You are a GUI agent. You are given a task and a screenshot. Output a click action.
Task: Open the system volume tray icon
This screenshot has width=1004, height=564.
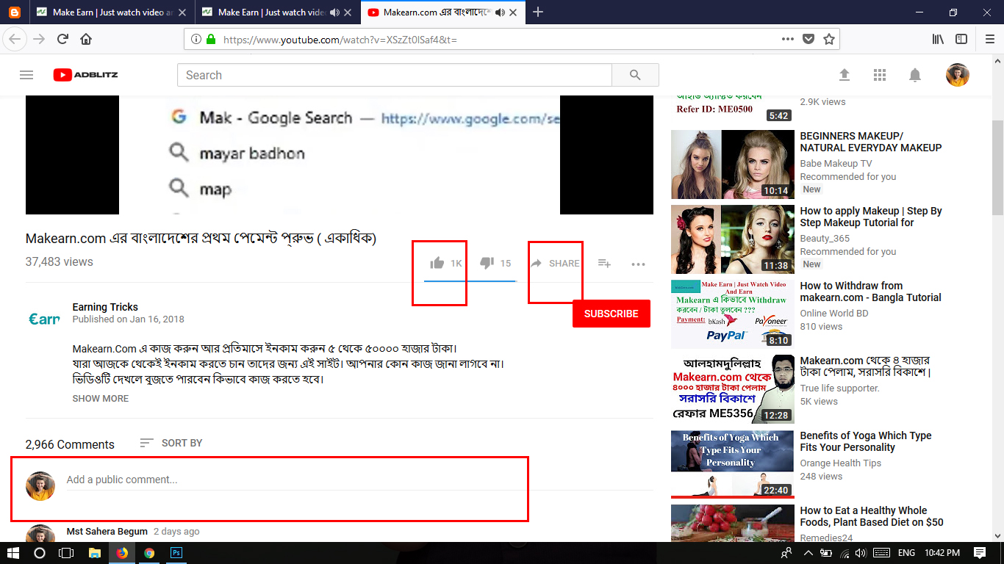click(860, 552)
